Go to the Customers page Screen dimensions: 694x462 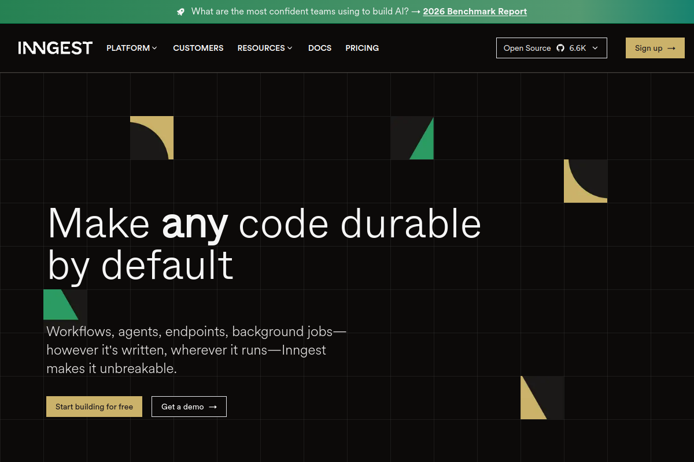[198, 48]
